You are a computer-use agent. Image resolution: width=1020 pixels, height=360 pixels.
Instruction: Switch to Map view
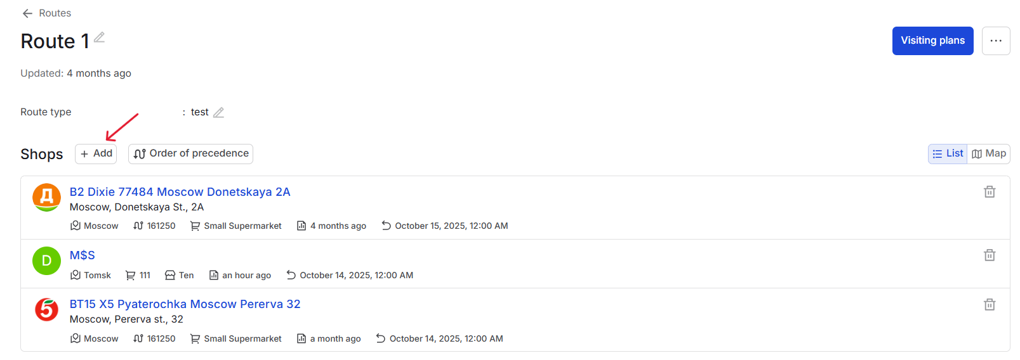988,153
